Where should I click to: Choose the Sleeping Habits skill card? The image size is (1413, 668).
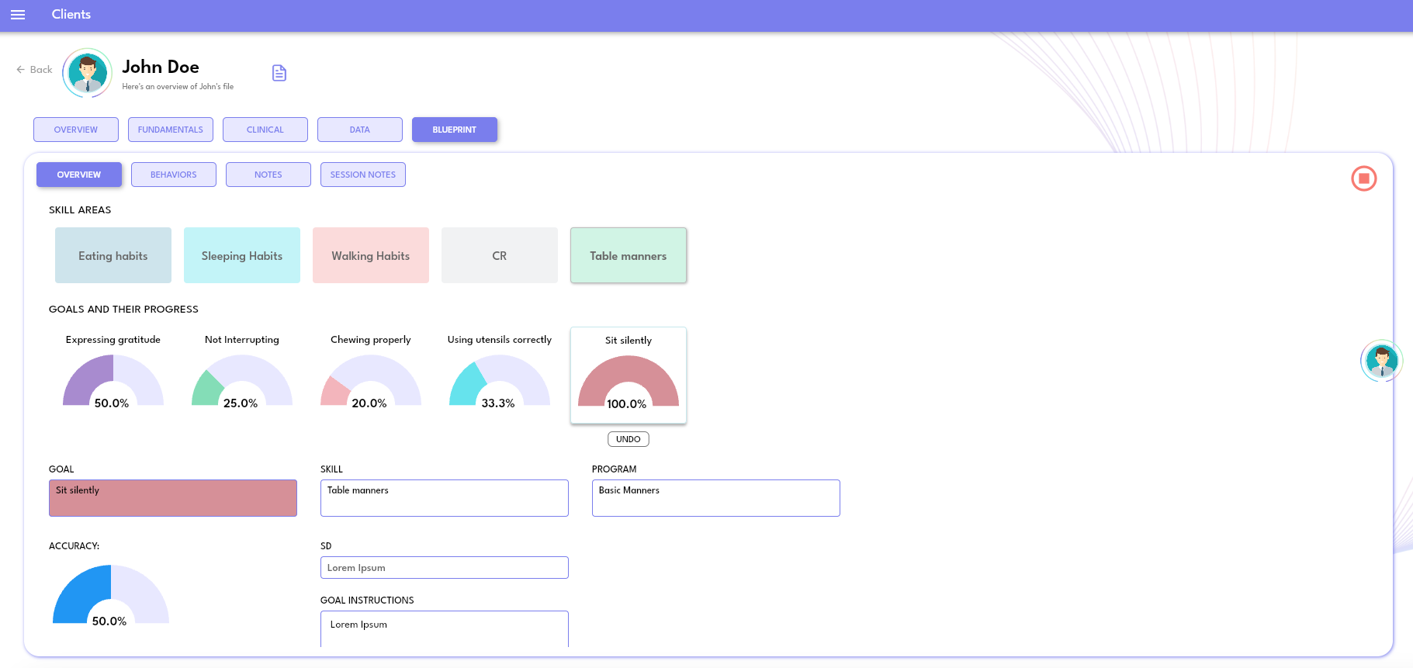tap(242, 255)
